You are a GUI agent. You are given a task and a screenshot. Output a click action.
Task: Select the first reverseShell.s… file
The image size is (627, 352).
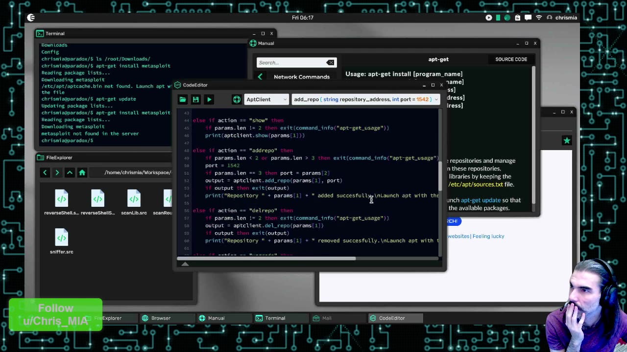(61, 202)
